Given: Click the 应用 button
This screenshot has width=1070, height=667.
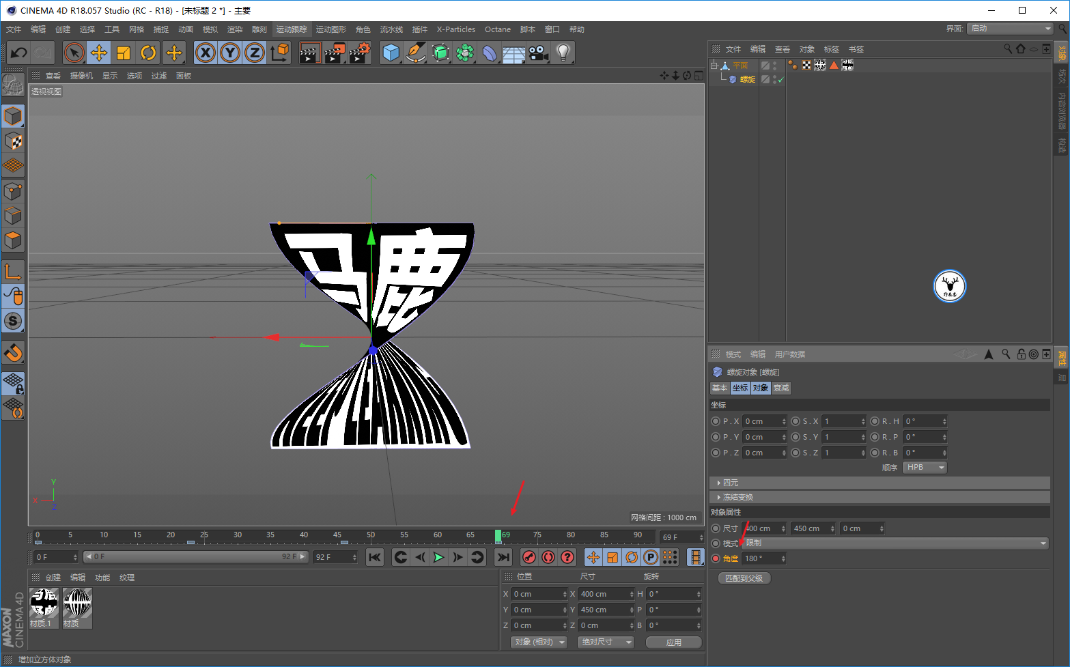Looking at the screenshot, I should pos(674,642).
